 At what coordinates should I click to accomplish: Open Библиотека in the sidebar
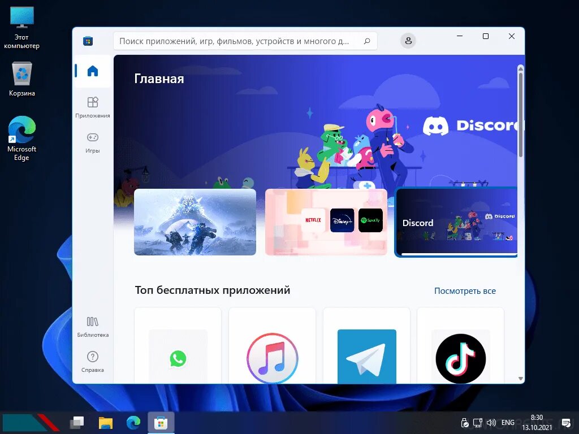click(x=93, y=327)
